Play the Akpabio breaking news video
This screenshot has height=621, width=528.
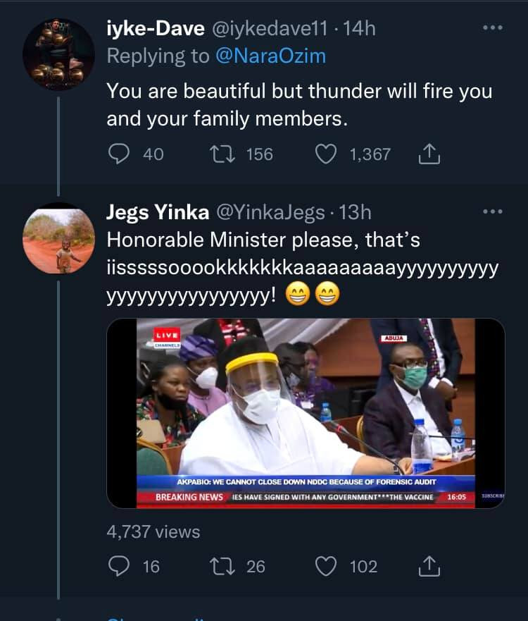306,413
